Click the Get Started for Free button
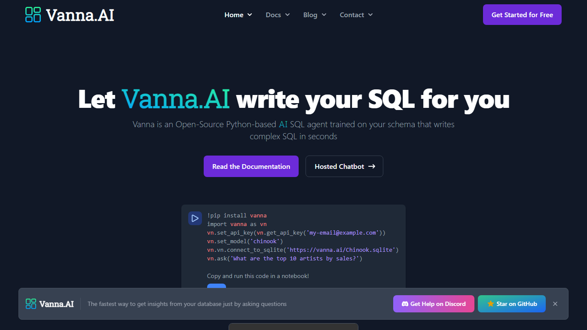 point(522,15)
